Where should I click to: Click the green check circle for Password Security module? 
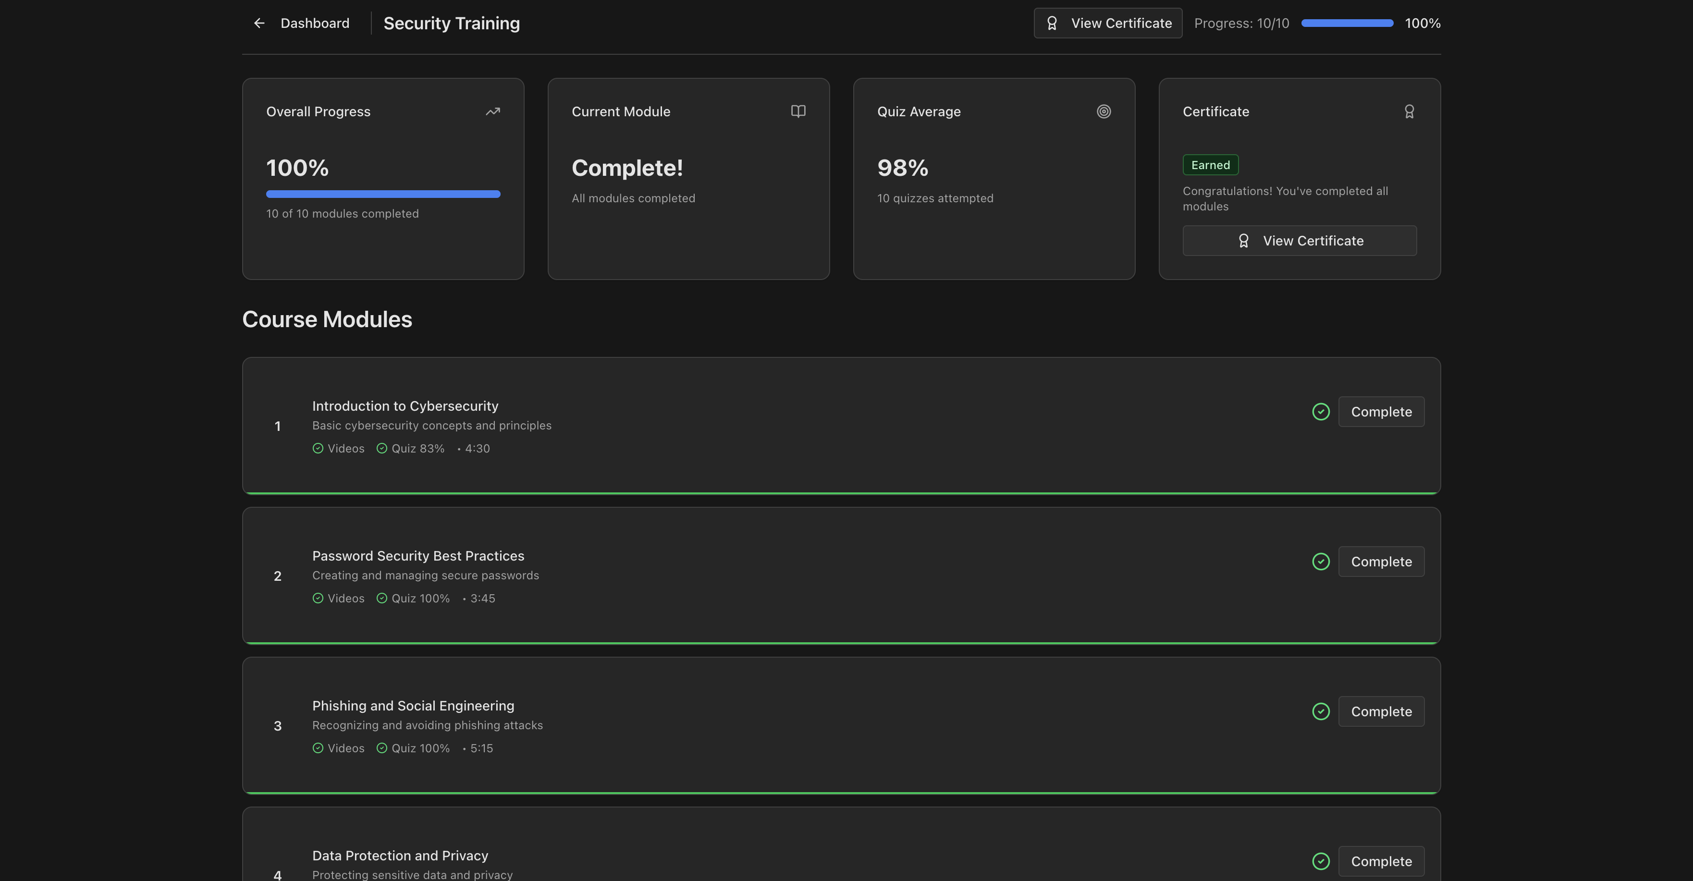point(1320,562)
